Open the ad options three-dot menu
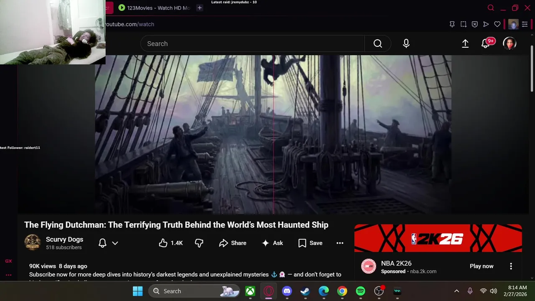 (x=511, y=266)
